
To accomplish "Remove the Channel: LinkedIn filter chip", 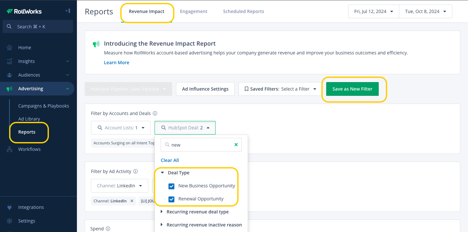I will point(132,201).
